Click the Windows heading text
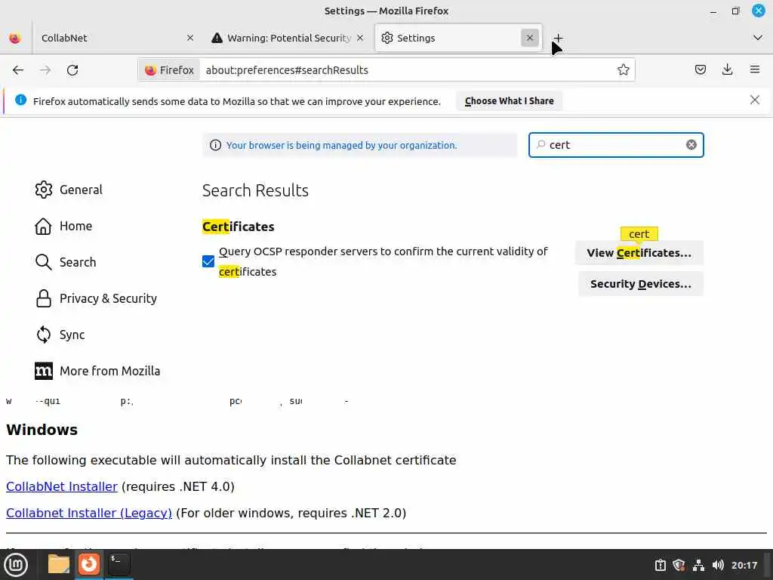Viewport: 773px width, 580px height. click(42, 430)
